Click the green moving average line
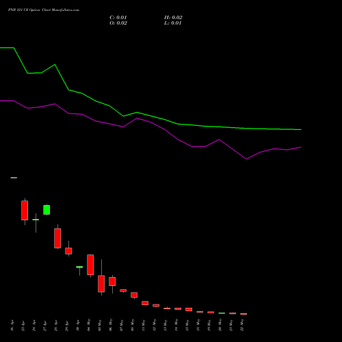The height and width of the screenshot is (342, 342). [x=150, y=116]
